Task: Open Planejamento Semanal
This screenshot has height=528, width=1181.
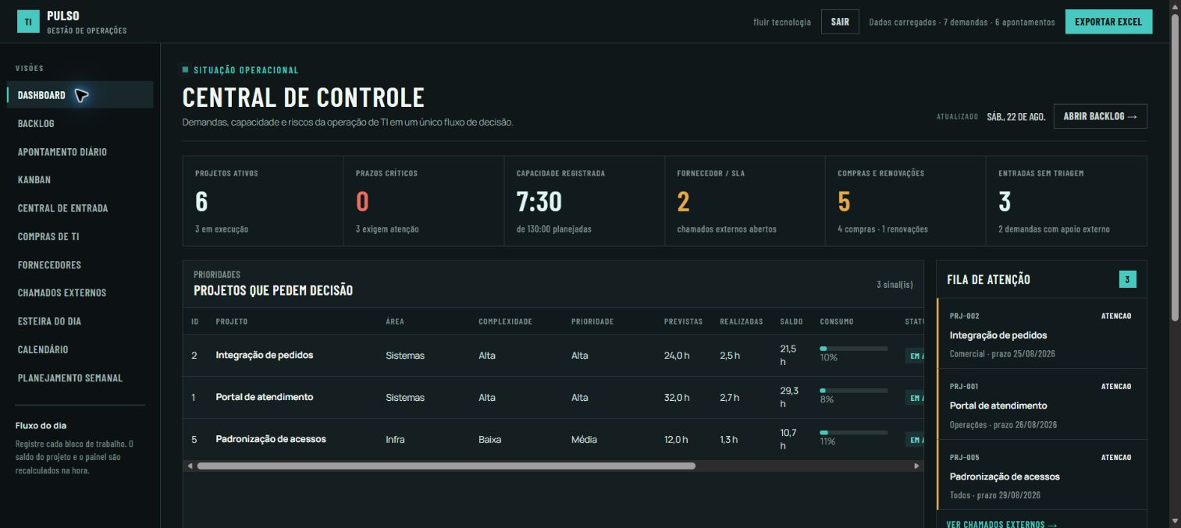Action: pos(80,377)
